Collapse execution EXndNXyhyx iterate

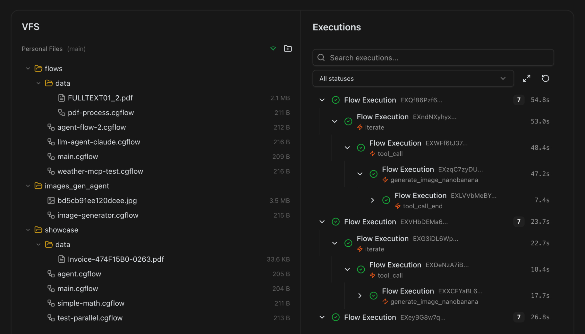(335, 122)
